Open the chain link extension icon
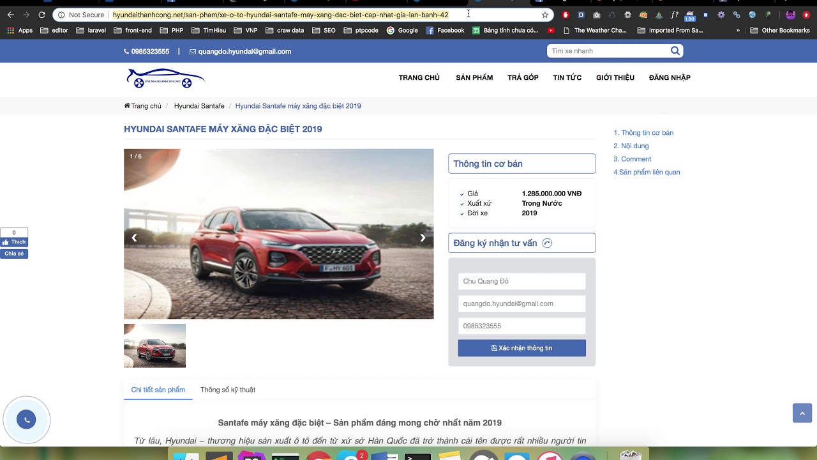The width and height of the screenshot is (817, 460). point(737,15)
